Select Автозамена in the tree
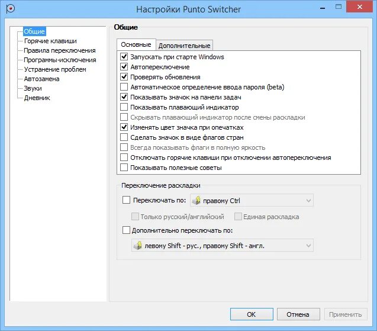The image size is (377, 331). (x=41, y=79)
